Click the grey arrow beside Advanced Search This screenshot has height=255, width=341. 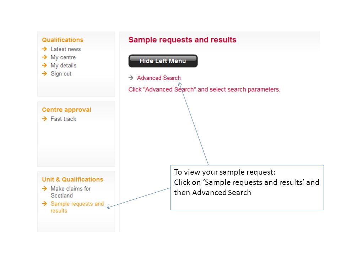tap(131, 78)
